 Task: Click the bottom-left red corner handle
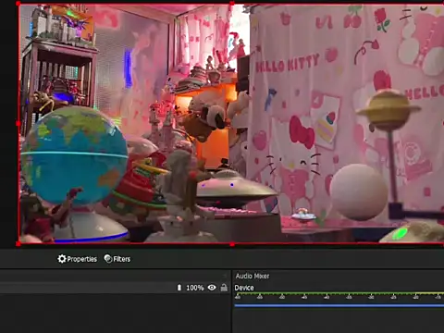click(18, 244)
